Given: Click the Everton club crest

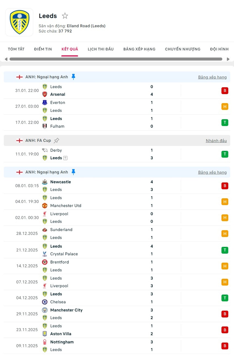Looking at the screenshot, I should pyautogui.click(x=45, y=102).
